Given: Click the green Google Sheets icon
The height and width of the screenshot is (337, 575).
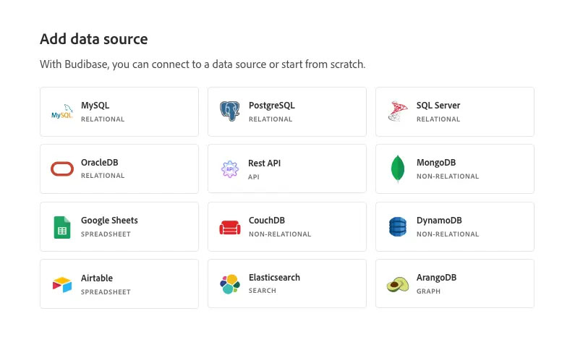Looking at the screenshot, I should (x=62, y=226).
